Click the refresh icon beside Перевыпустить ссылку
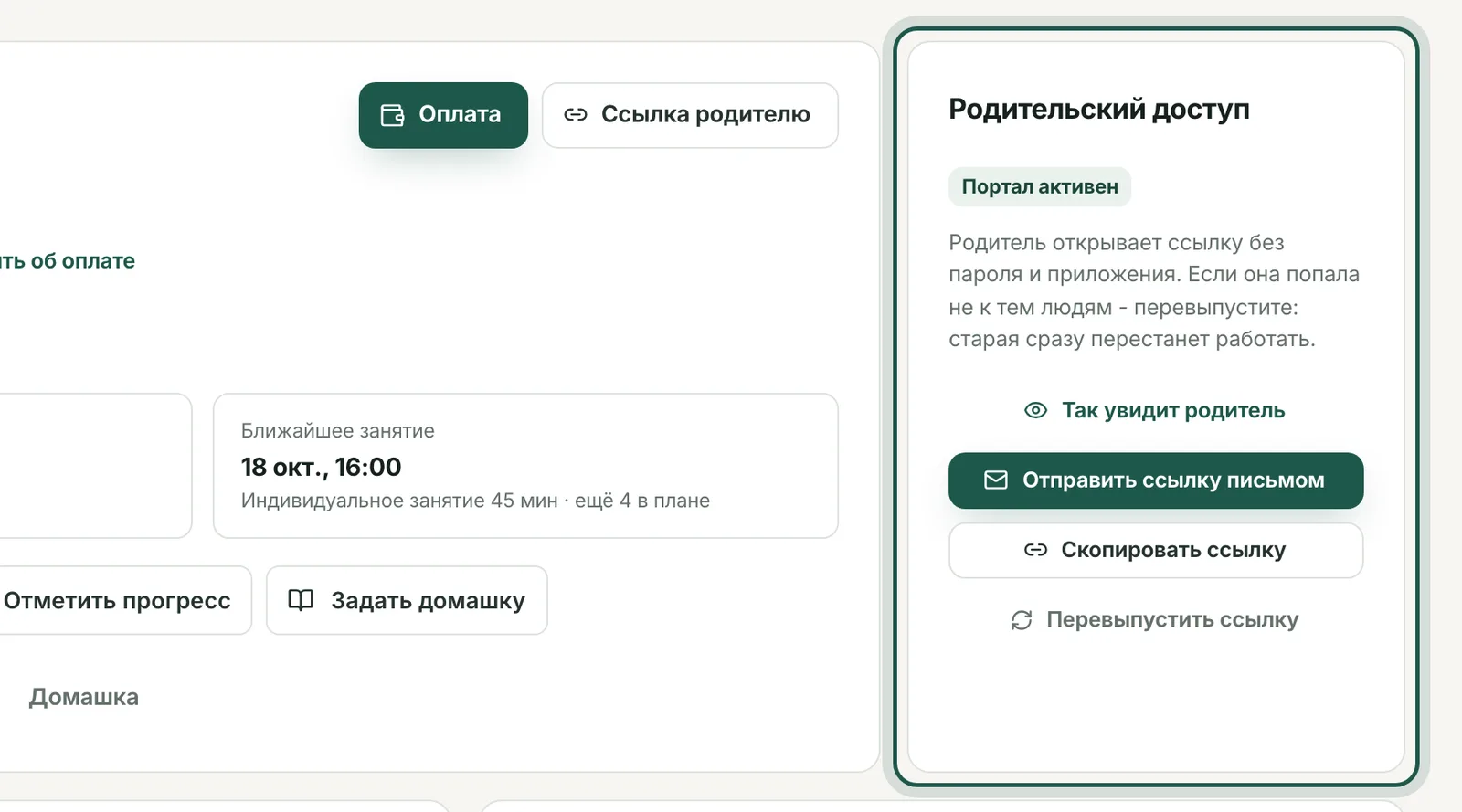1462x812 pixels. coord(1022,620)
